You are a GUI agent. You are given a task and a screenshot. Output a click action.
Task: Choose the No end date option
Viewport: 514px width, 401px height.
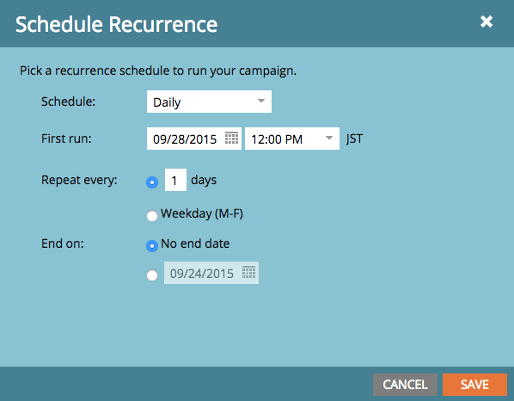tap(152, 246)
